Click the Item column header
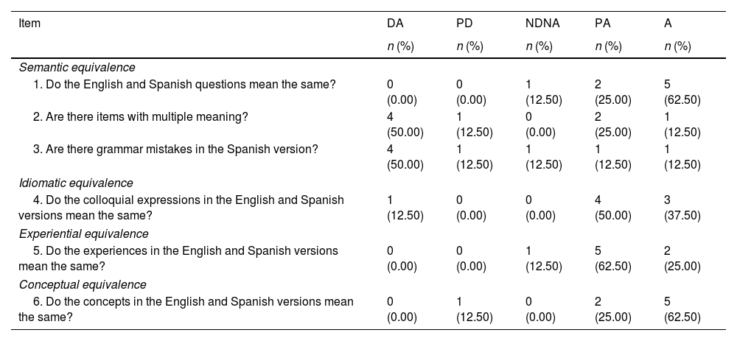Screen dimensions: 737x341 (30, 24)
